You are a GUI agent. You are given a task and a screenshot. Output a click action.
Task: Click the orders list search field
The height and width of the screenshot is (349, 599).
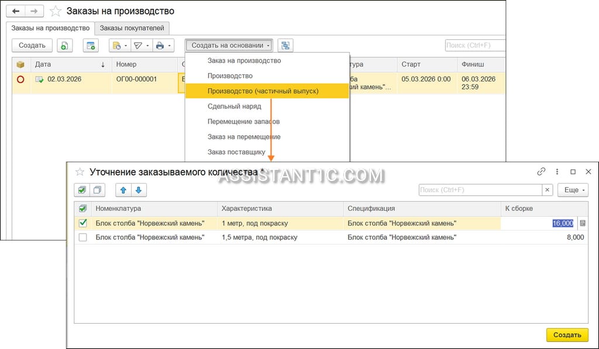click(x=475, y=46)
